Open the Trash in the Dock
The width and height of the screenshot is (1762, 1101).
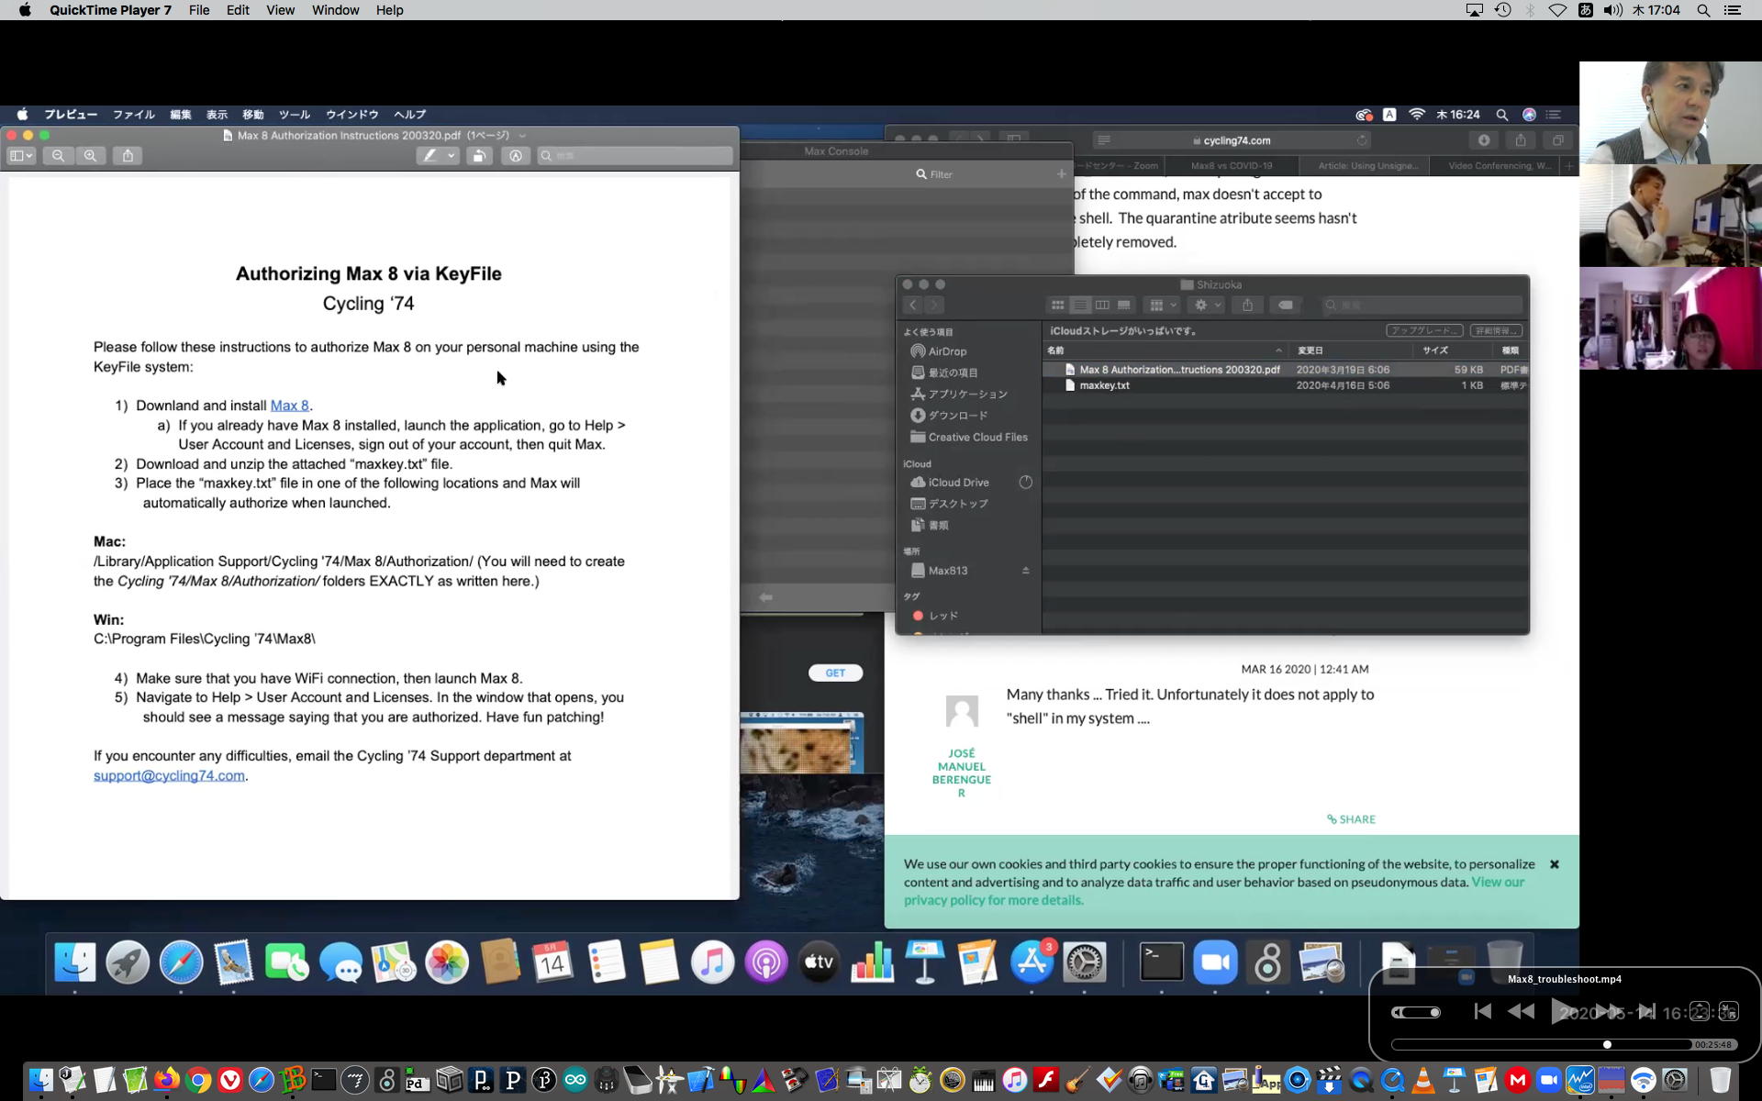pyautogui.click(x=1720, y=1080)
